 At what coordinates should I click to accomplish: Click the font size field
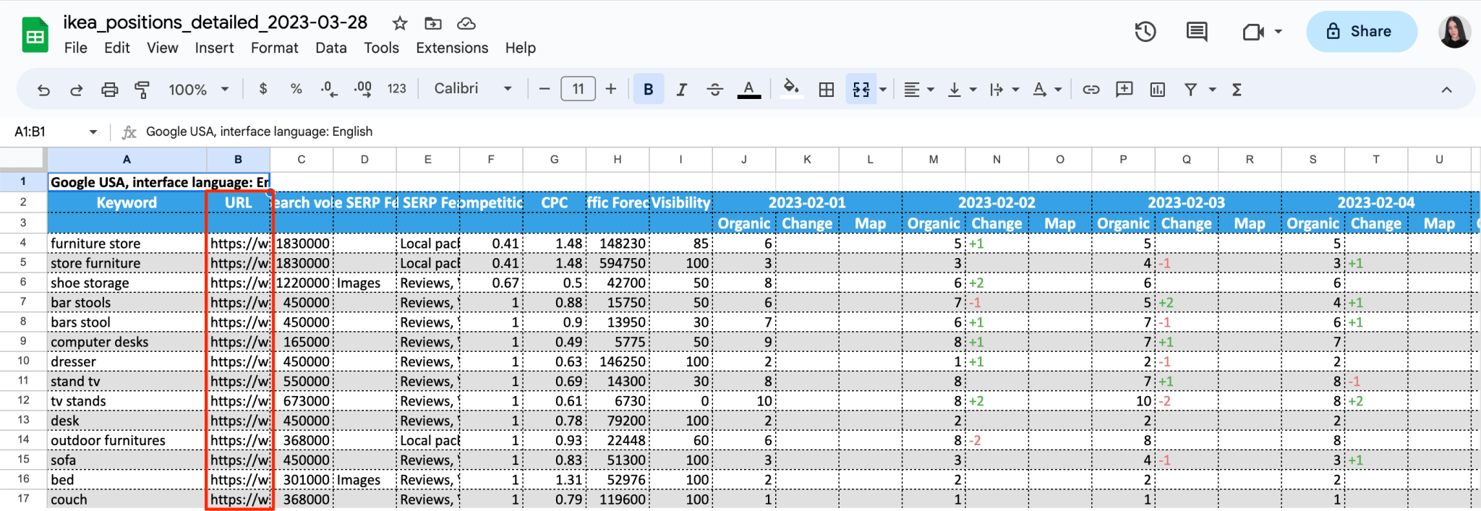click(578, 89)
